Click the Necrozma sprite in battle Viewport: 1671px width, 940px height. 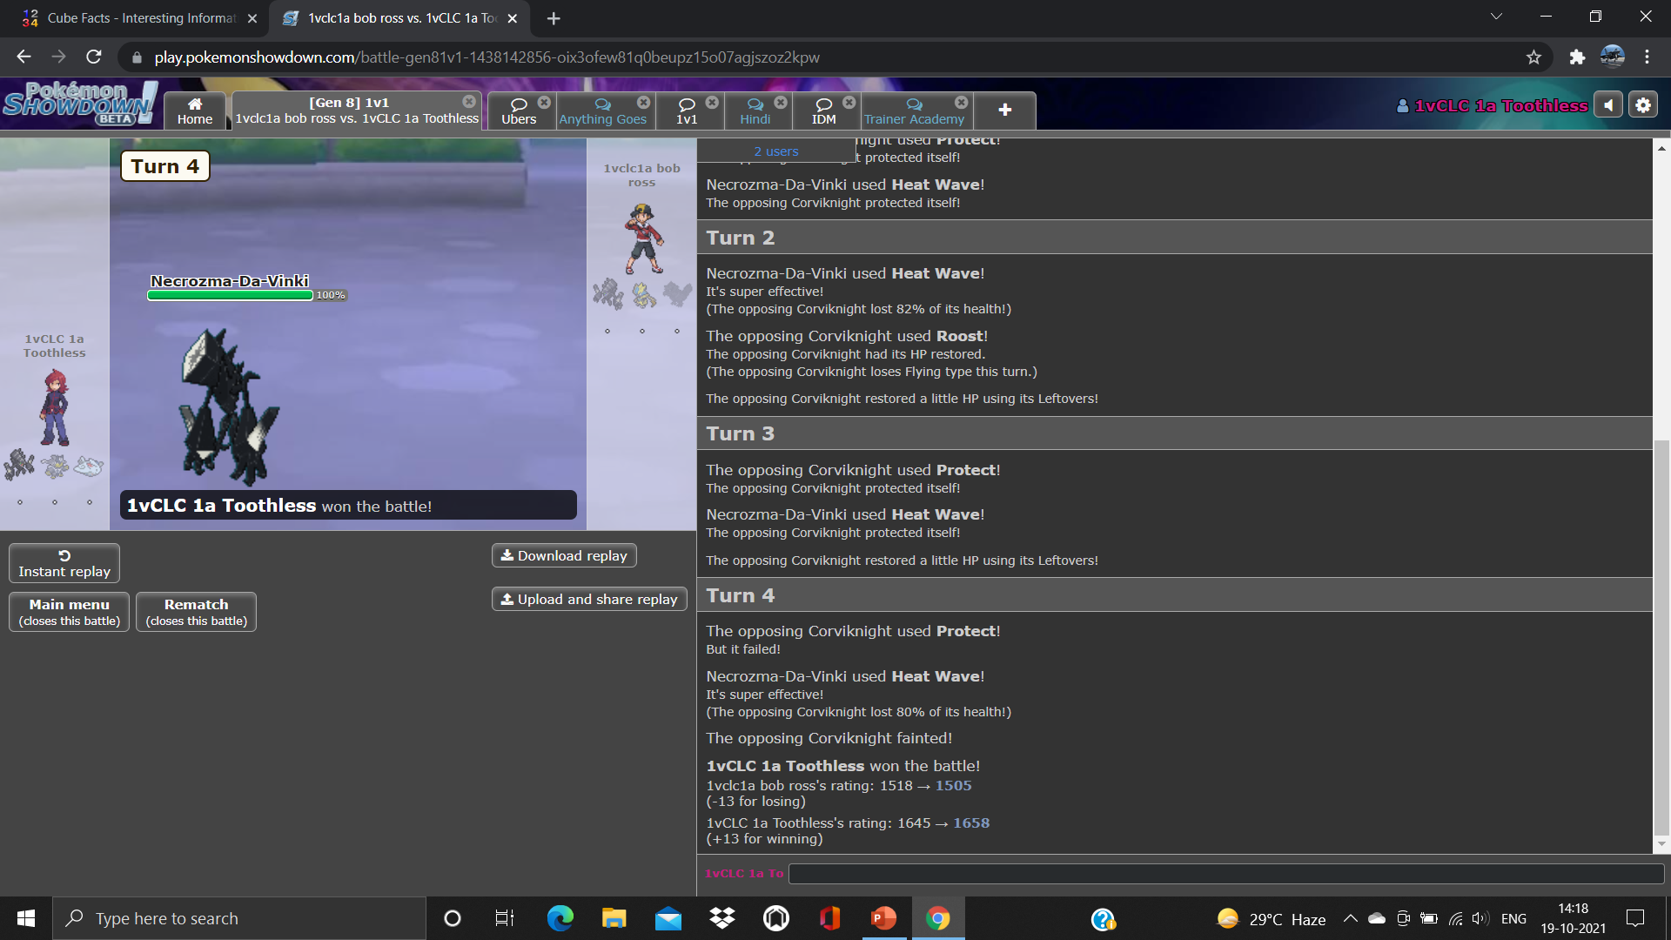(x=228, y=406)
